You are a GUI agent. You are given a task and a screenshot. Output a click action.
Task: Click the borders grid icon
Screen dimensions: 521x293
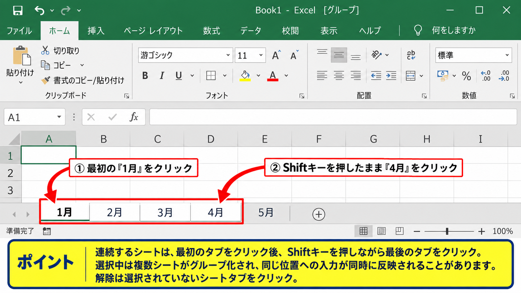211,75
